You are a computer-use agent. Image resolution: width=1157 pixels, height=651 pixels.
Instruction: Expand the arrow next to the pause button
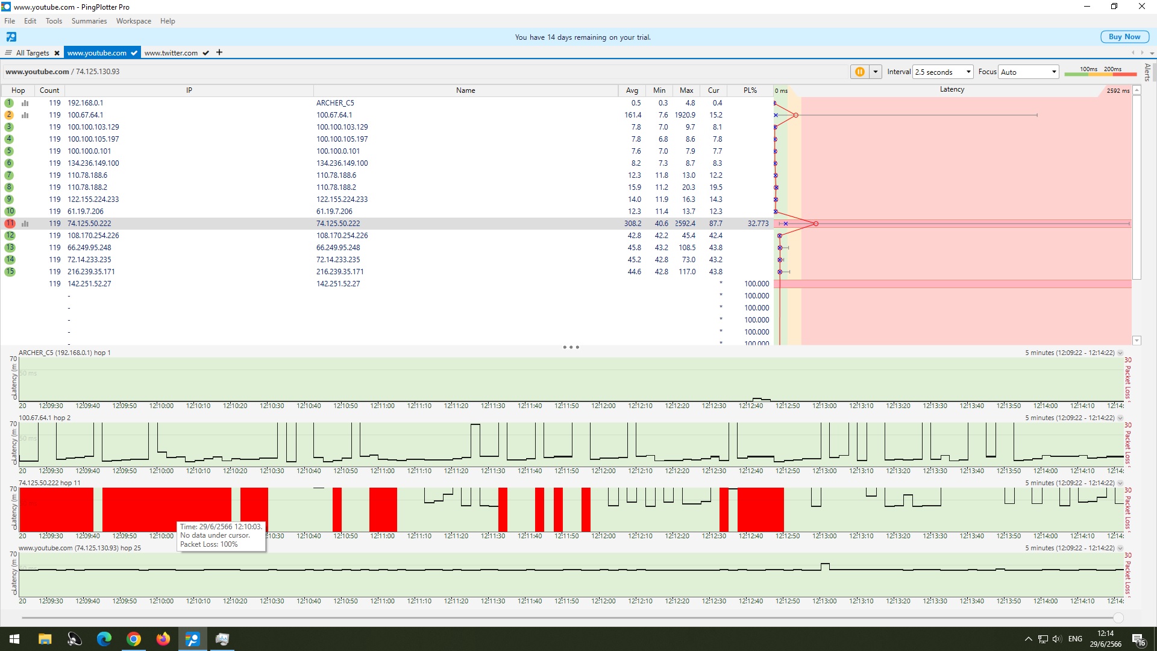pos(875,72)
